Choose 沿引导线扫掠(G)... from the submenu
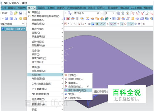The width and height of the screenshot is (154, 111). point(78,90)
